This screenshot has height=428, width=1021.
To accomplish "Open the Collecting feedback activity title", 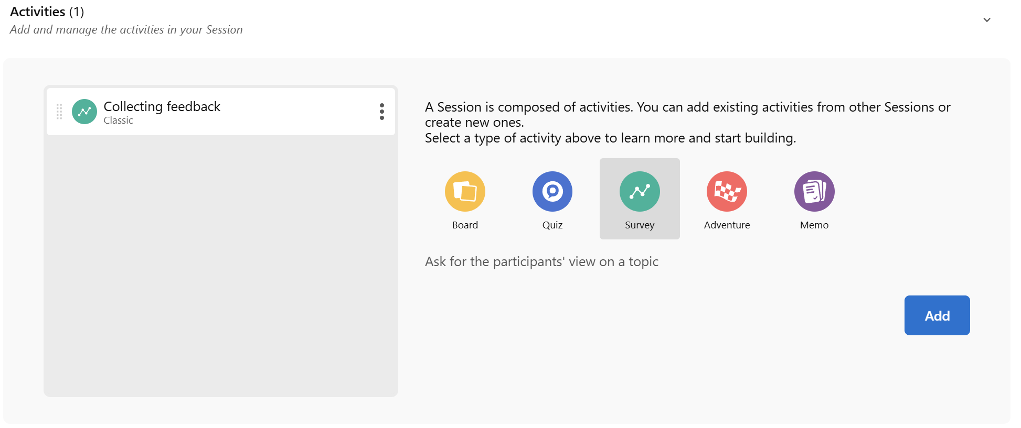I will pyautogui.click(x=162, y=106).
